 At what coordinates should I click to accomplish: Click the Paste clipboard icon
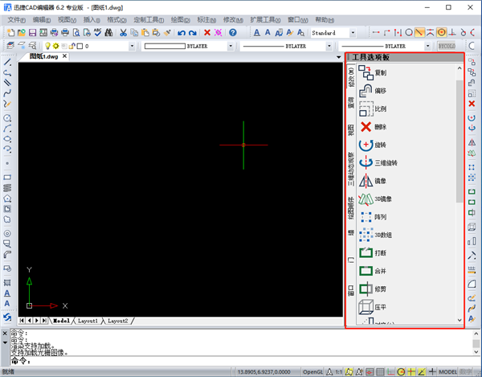click(x=145, y=32)
